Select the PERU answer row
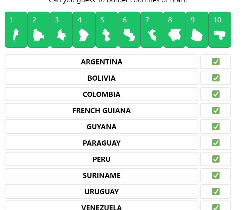243x210 pixels. pos(102,159)
